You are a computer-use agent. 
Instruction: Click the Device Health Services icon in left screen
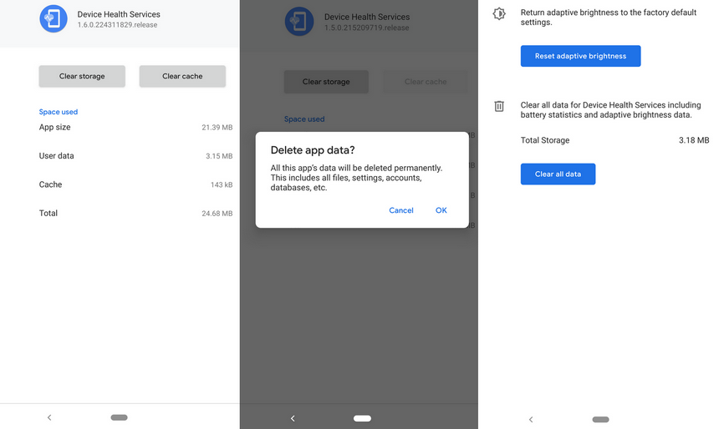pyautogui.click(x=54, y=19)
